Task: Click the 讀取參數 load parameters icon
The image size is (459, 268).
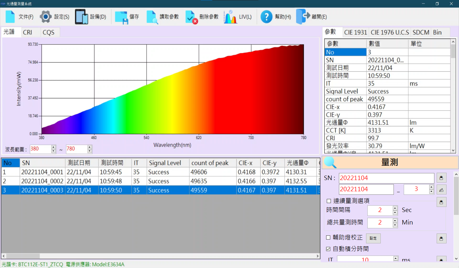Action: click(x=152, y=17)
